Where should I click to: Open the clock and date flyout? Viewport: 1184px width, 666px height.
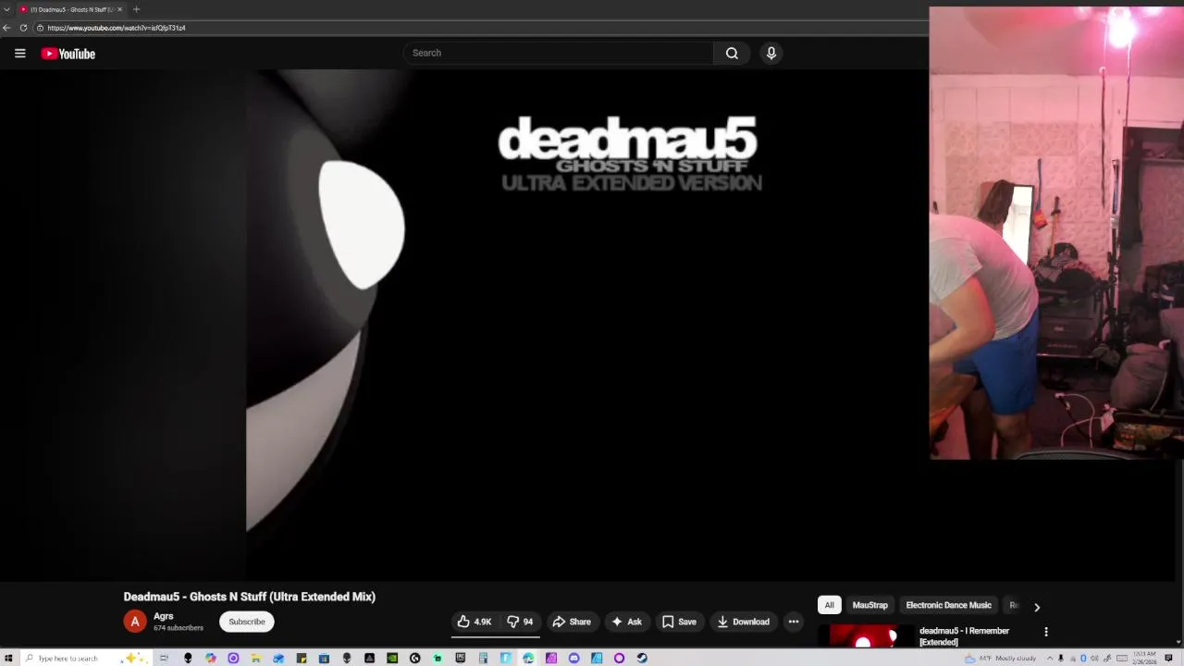(x=1144, y=658)
